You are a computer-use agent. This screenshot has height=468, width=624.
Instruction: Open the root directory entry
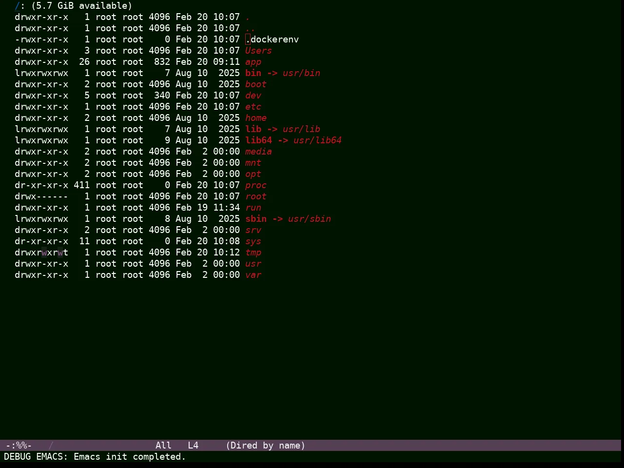pyautogui.click(x=256, y=196)
